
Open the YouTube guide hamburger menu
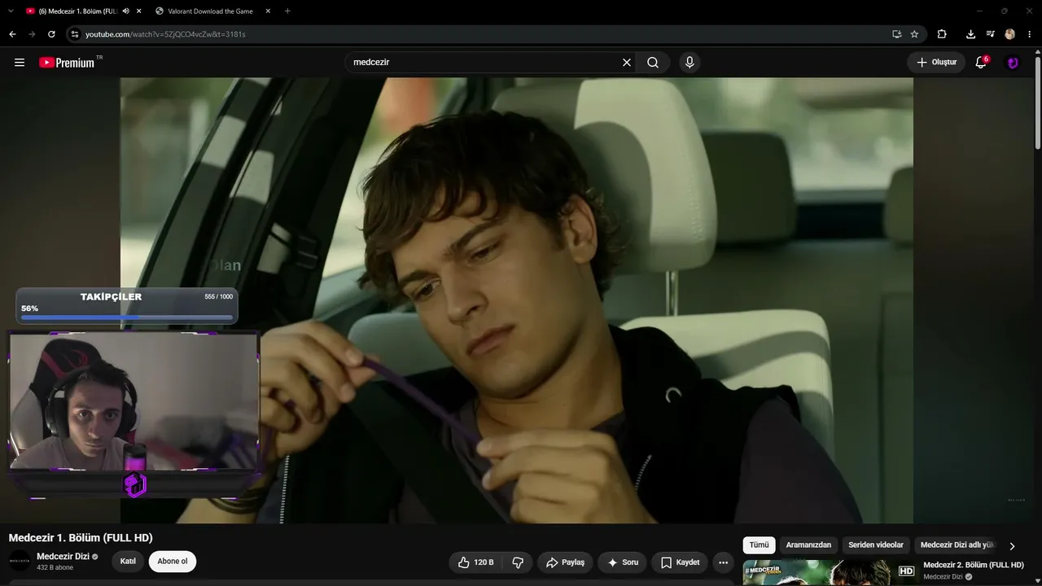point(20,63)
